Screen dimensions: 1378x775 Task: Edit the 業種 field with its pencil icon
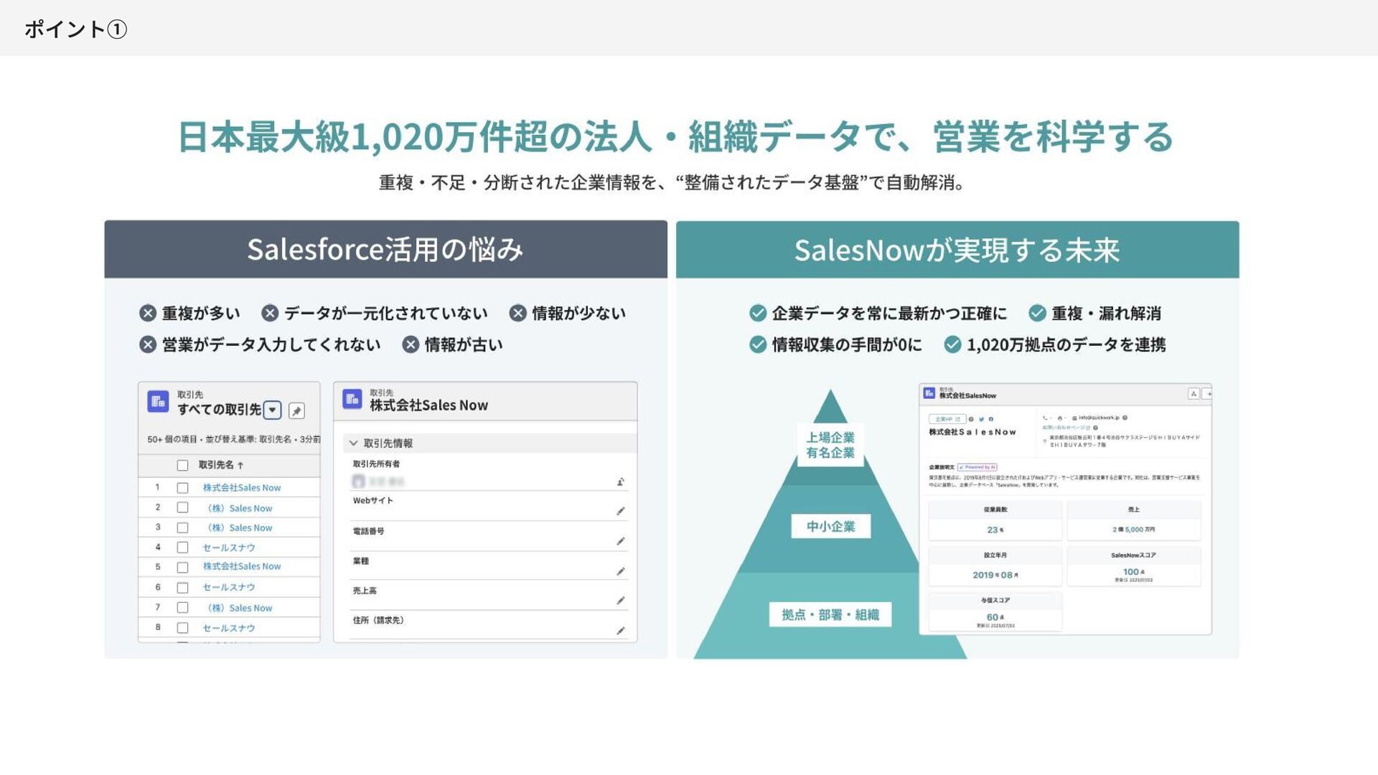point(620,571)
